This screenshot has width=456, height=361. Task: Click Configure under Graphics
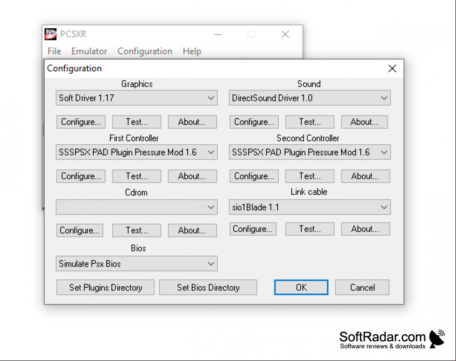[81, 122]
